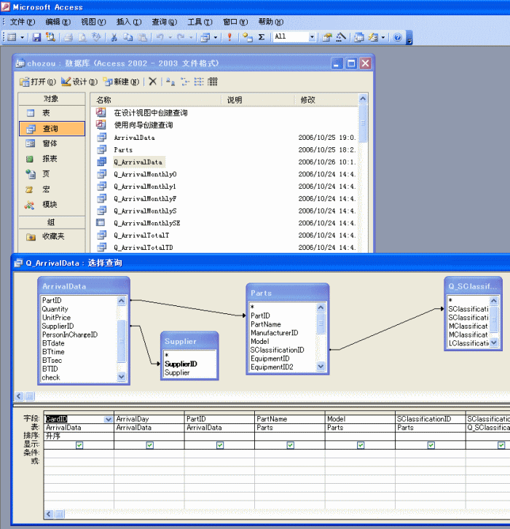Click the Properties icon in toolbar
This screenshot has width=510, height=529.
point(326,37)
